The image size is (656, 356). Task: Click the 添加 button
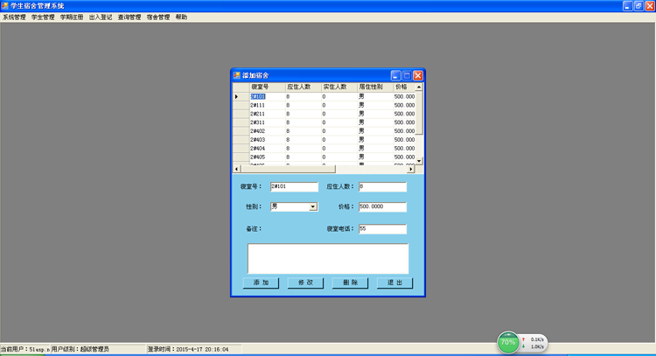261,283
